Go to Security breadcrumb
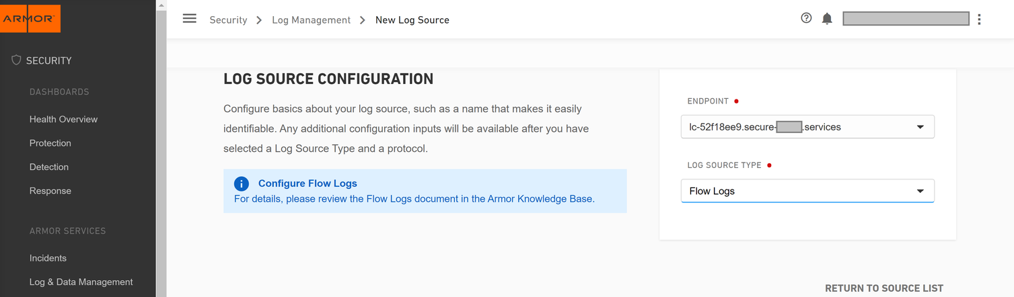Image resolution: width=1014 pixels, height=297 pixels. [228, 20]
